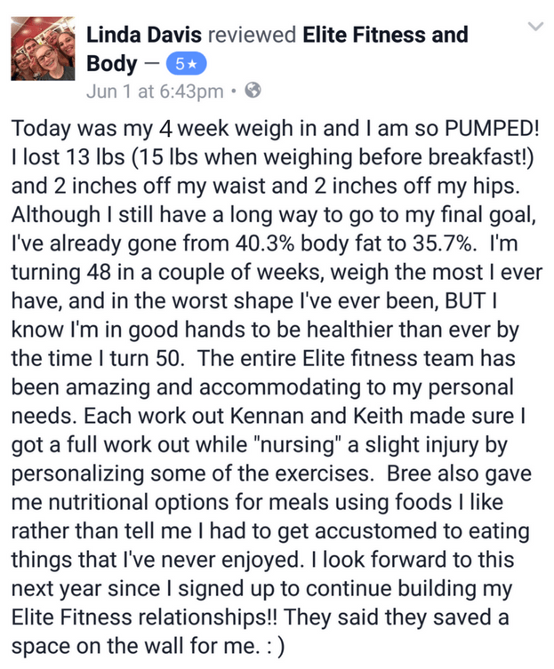Click the smiley emoticon ending the review
The width and height of the screenshot is (554, 669).
[x=275, y=647]
